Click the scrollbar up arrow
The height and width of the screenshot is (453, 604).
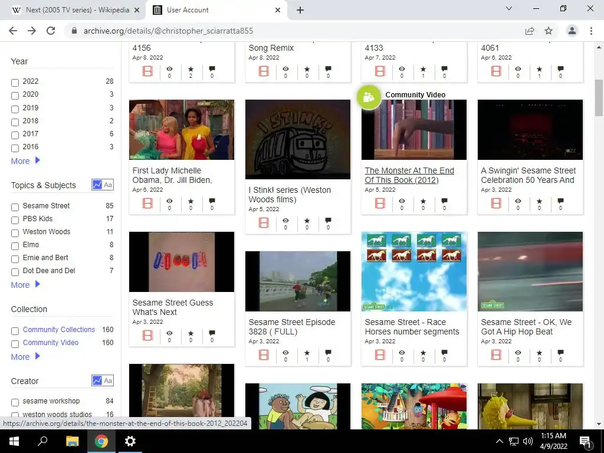click(x=599, y=47)
